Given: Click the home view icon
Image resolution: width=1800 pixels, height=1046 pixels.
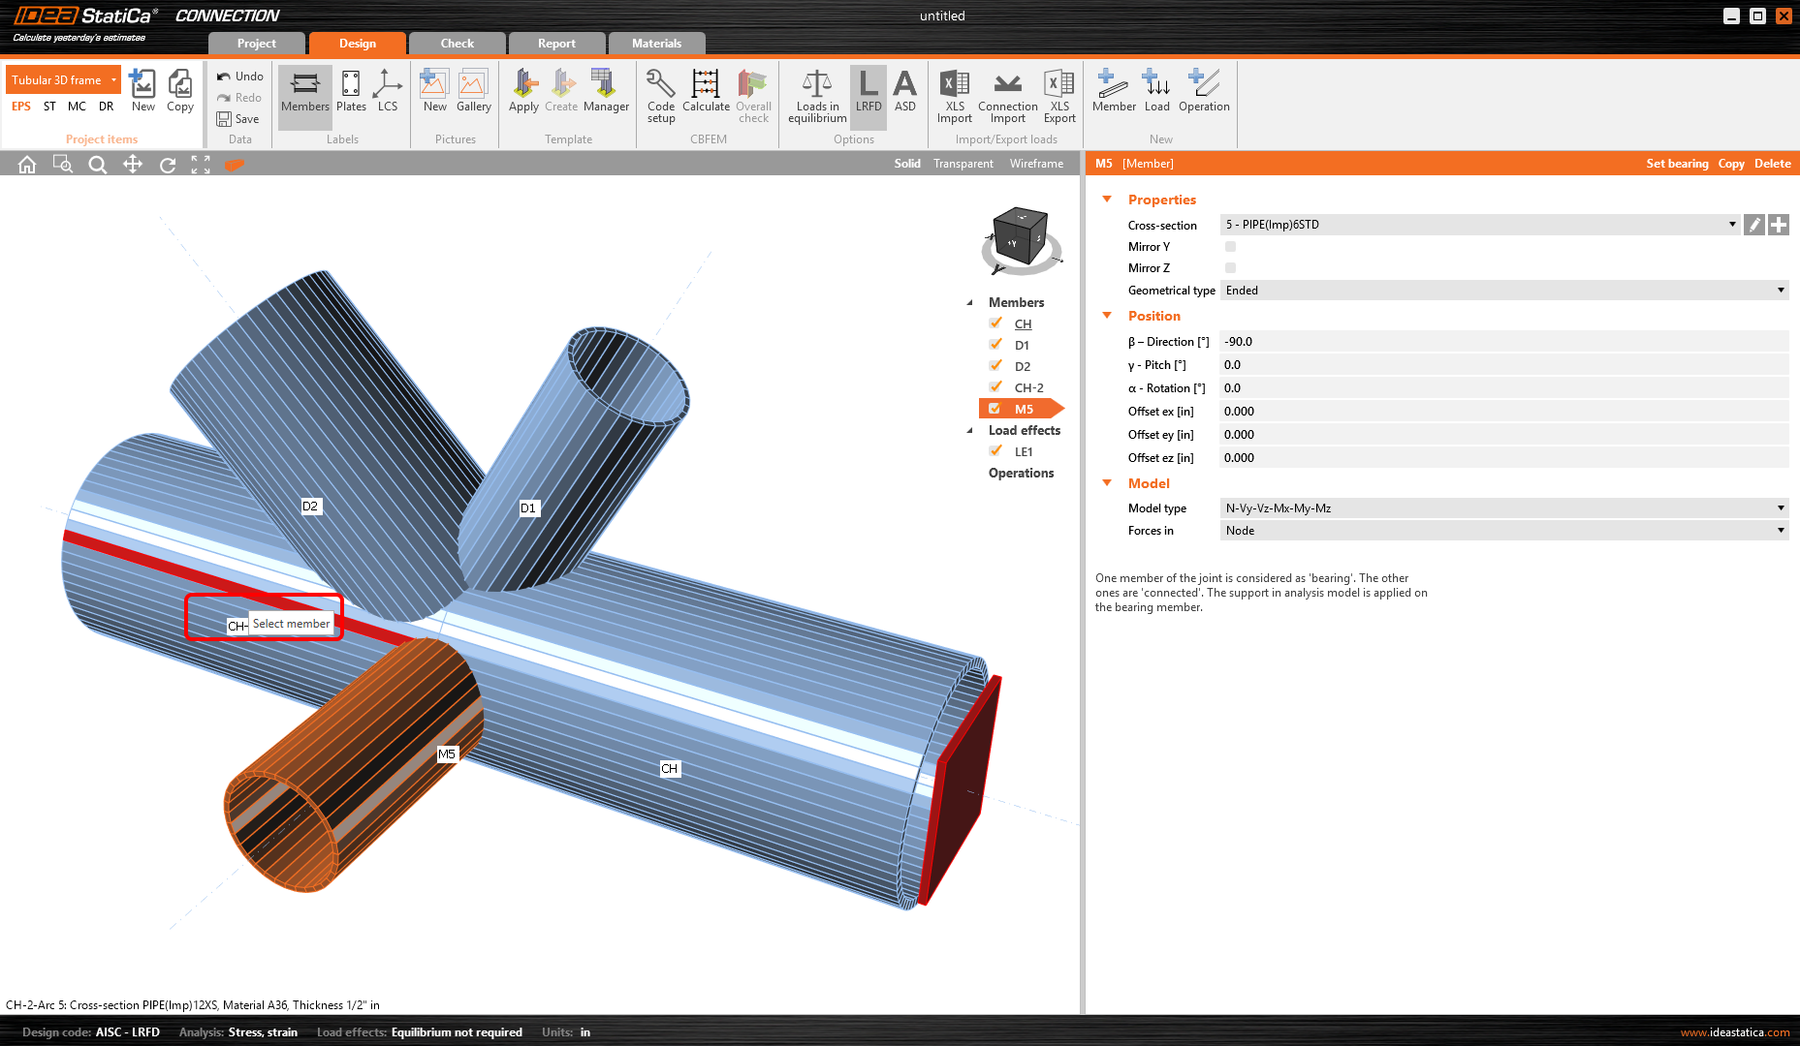Looking at the screenshot, I should pyautogui.click(x=27, y=165).
